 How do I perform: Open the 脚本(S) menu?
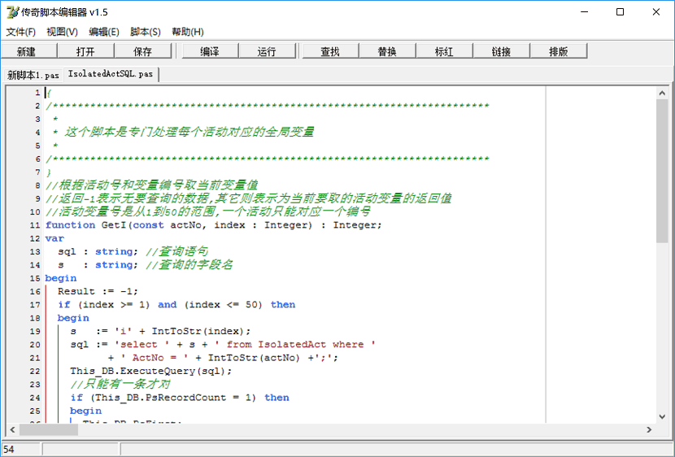(146, 32)
